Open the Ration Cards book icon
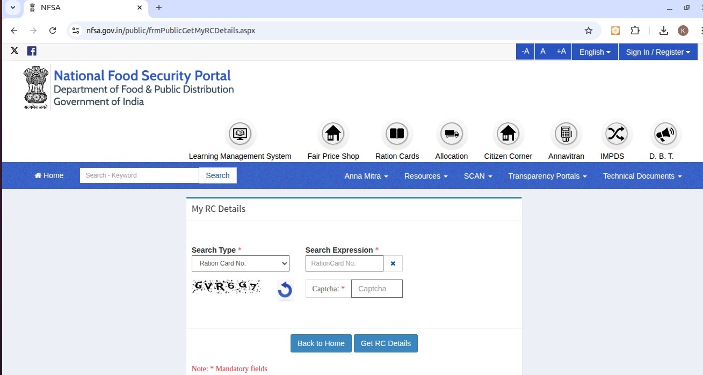The width and height of the screenshot is (703, 375). [397, 134]
